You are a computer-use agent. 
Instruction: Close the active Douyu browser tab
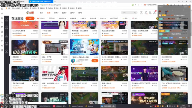[x=52, y=1]
